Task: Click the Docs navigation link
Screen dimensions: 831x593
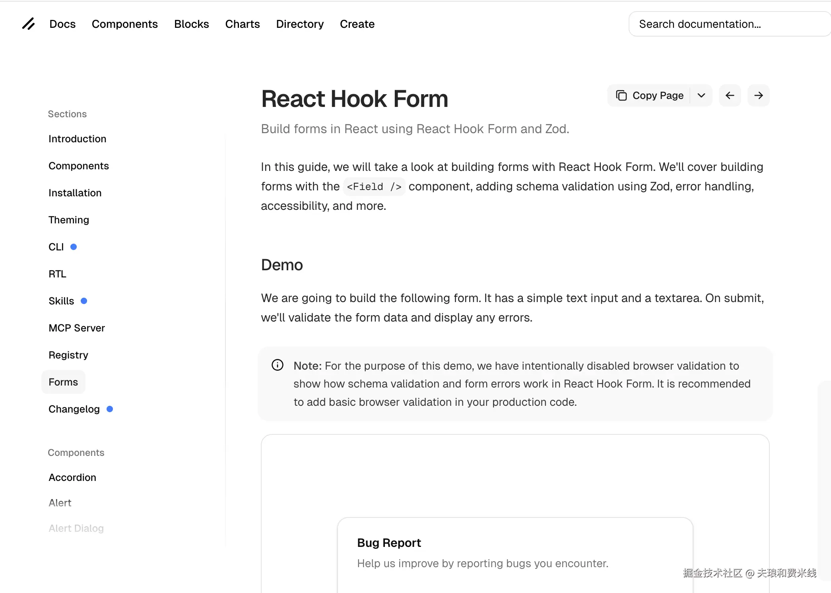Action: coord(62,24)
